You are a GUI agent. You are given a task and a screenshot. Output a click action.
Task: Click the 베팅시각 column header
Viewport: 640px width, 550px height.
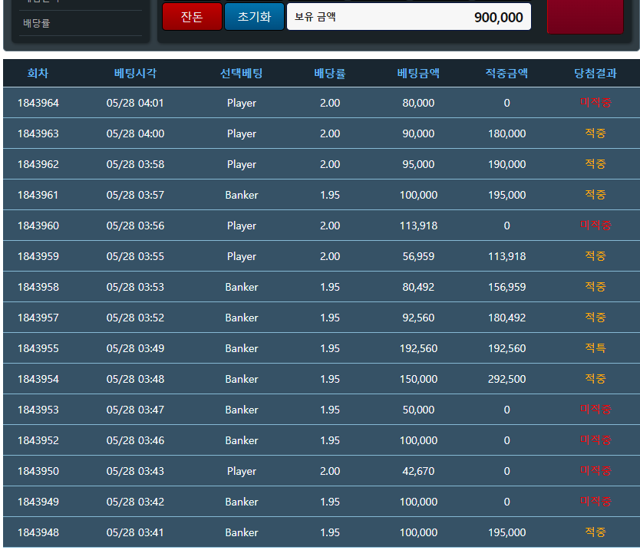click(x=135, y=73)
